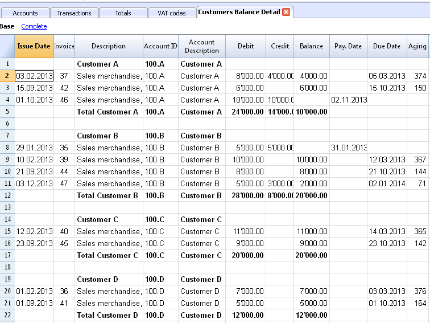Select the Base view

(x=7, y=26)
